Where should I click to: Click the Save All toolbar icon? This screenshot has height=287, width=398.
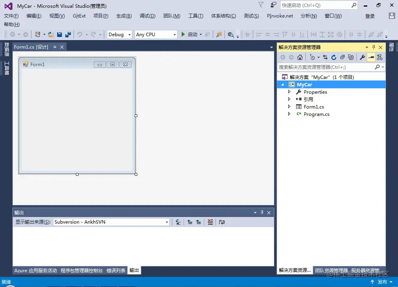click(x=68, y=35)
